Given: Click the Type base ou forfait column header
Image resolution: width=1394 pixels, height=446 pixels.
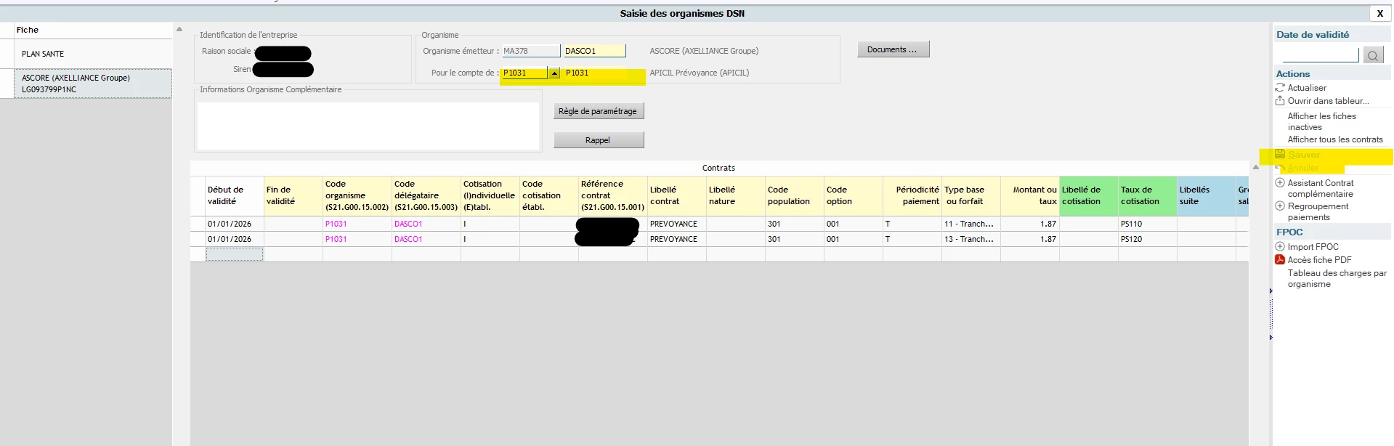Looking at the screenshot, I should pos(971,195).
